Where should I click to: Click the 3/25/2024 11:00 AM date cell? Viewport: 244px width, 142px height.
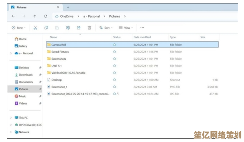click(146, 80)
